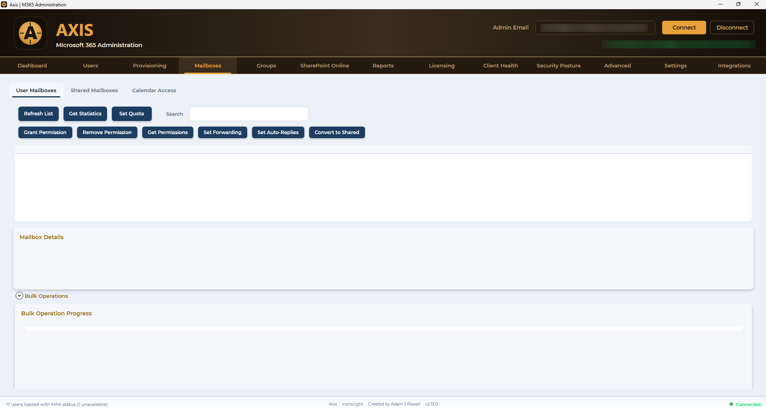Select the Mailboxes tab

click(x=208, y=65)
